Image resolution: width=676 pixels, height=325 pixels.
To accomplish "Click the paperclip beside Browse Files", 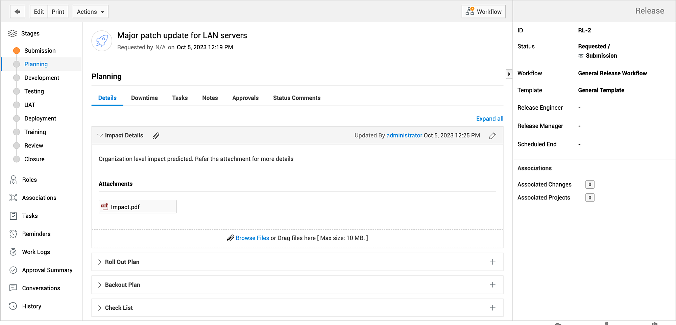I will point(231,238).
